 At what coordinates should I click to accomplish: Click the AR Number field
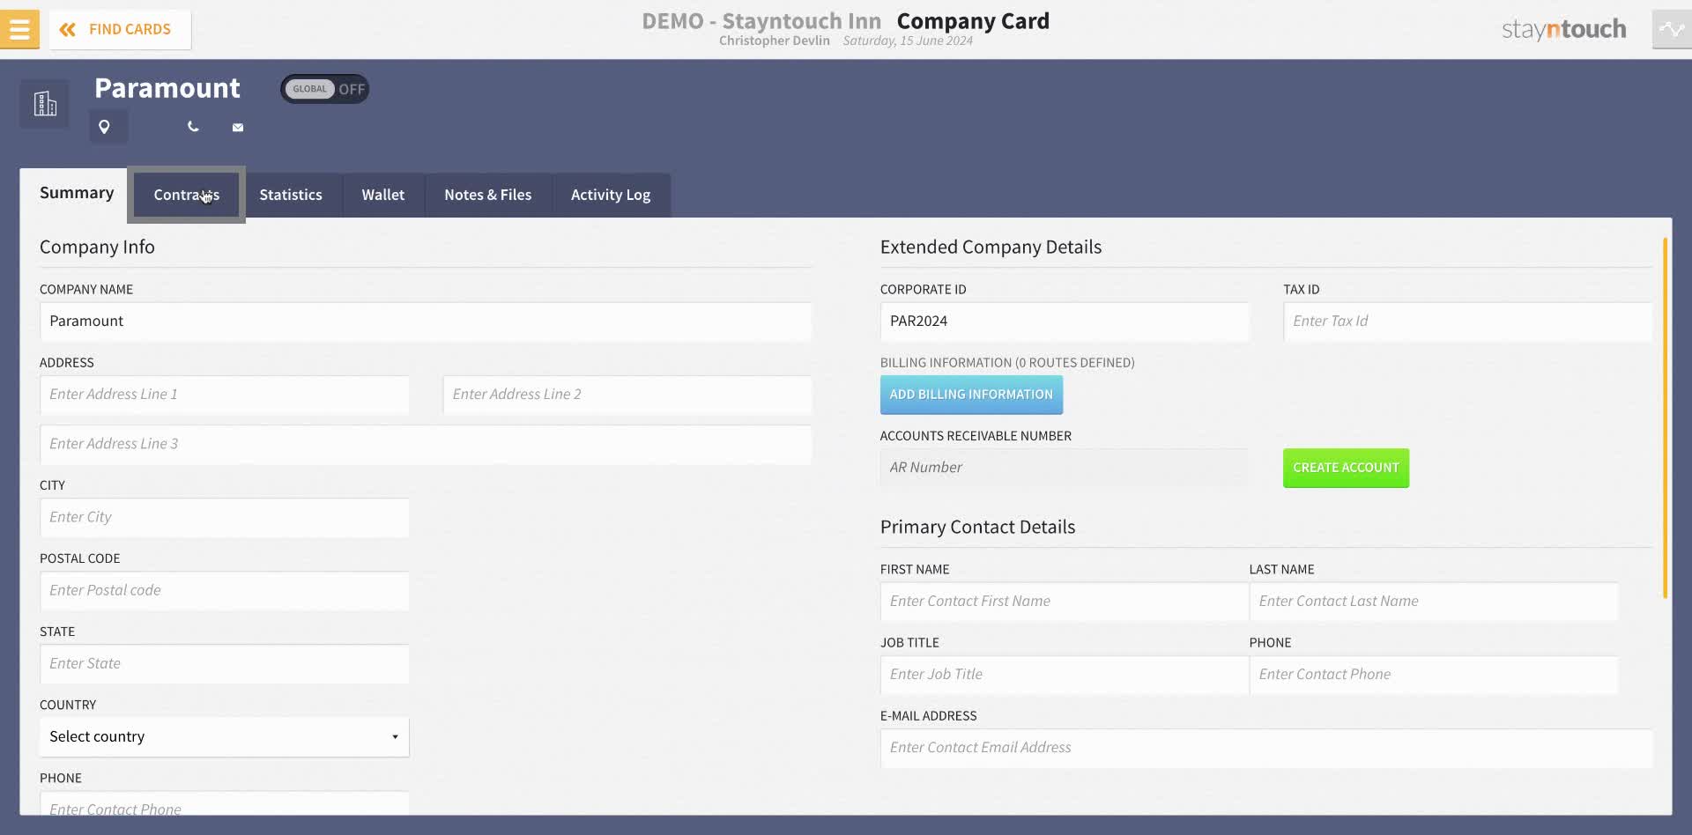click(x=1065, y=468)
